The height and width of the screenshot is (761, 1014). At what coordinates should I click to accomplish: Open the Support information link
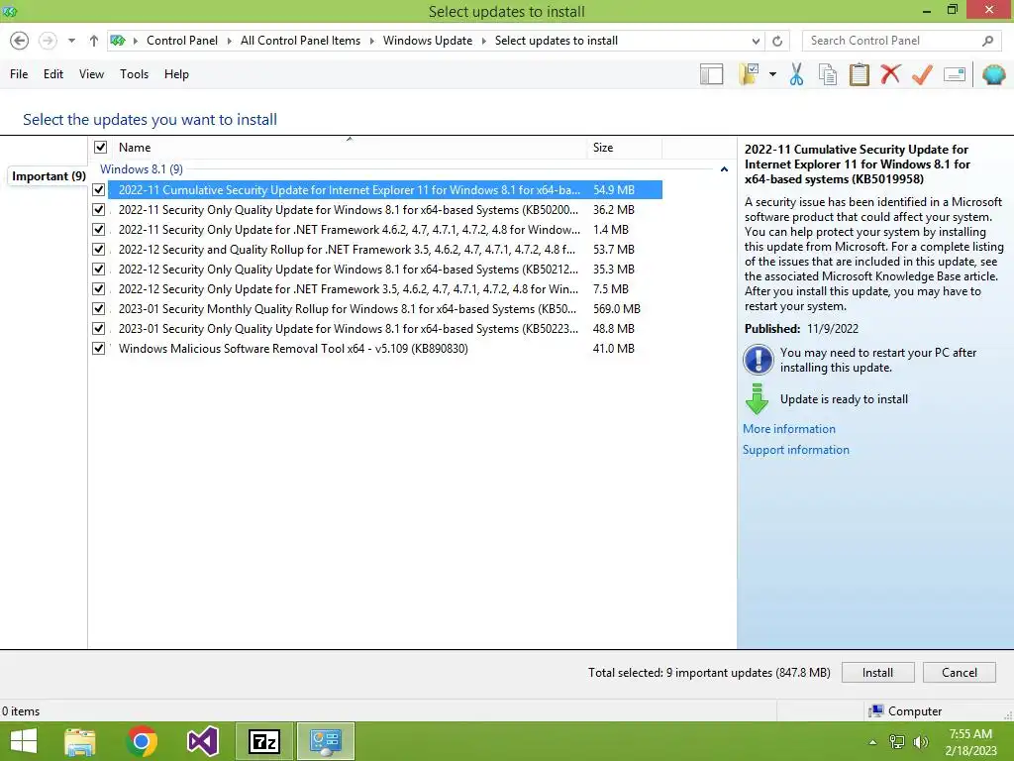[x=795, y=450]
